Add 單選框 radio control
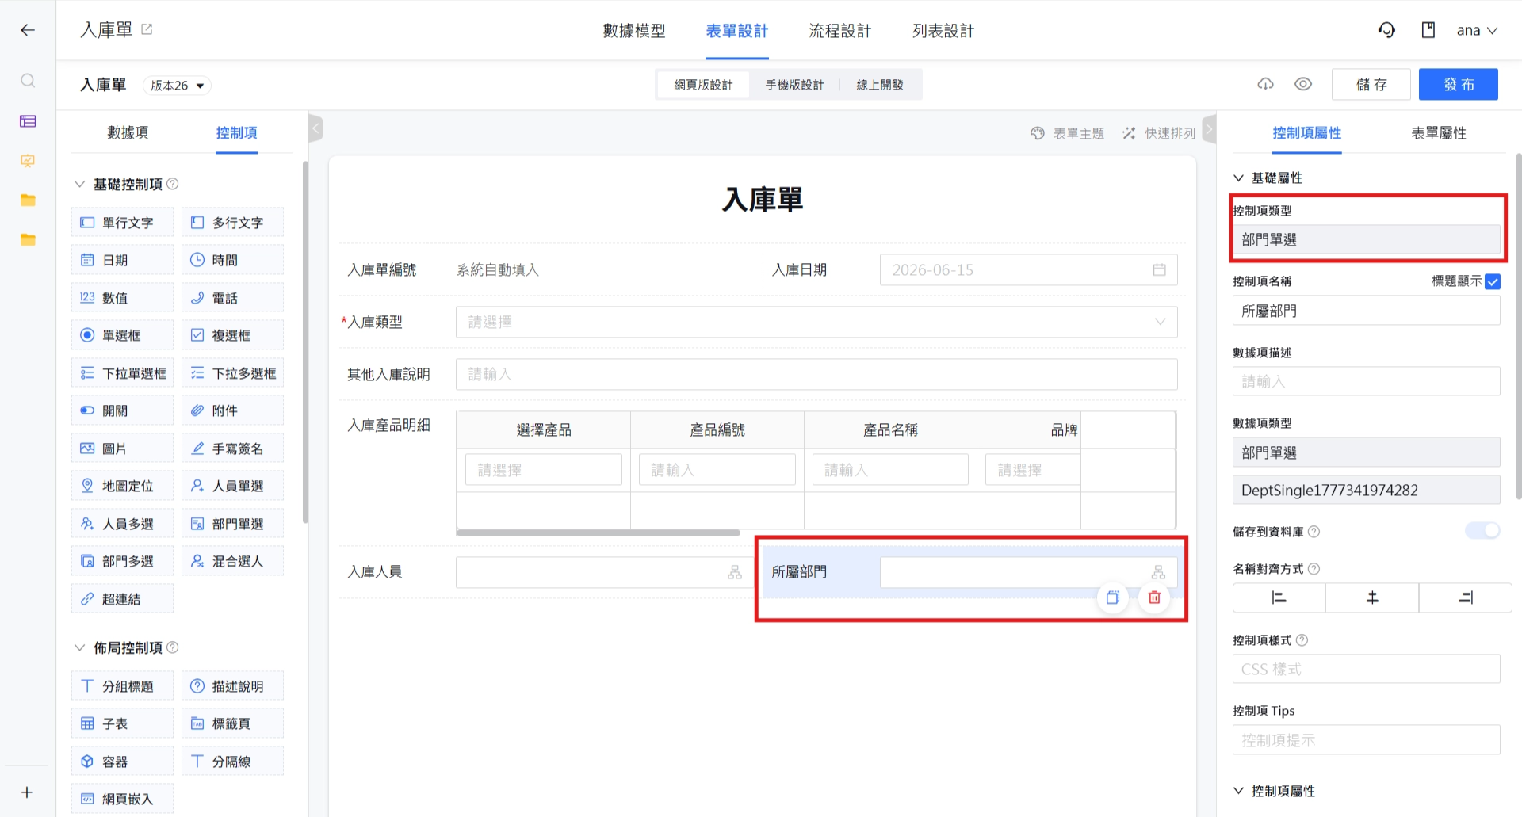1522x817 pixels. pos(122,335)
